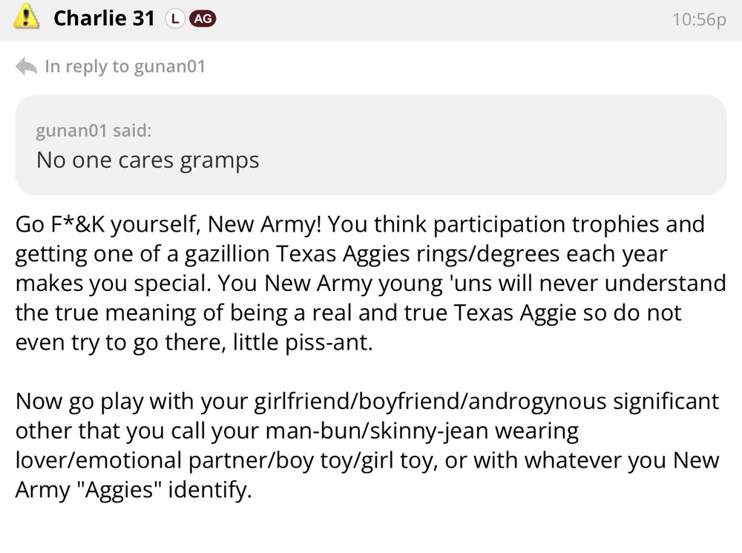The height and width of the screenshot is (553, 742).
Task: Click the line starting "other that you call"
Action: (297, 431)
